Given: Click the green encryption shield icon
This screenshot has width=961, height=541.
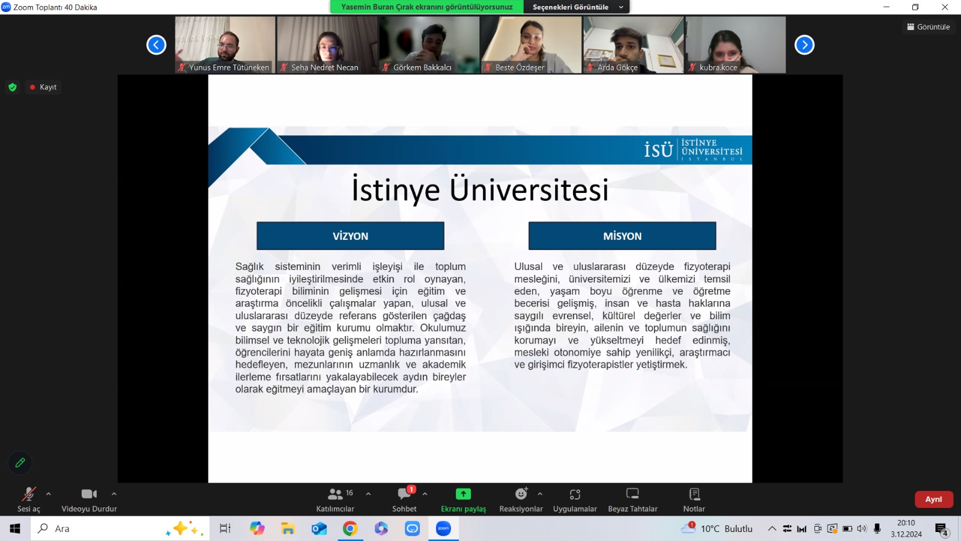Looking at the screenshot, I should (13, 87).
